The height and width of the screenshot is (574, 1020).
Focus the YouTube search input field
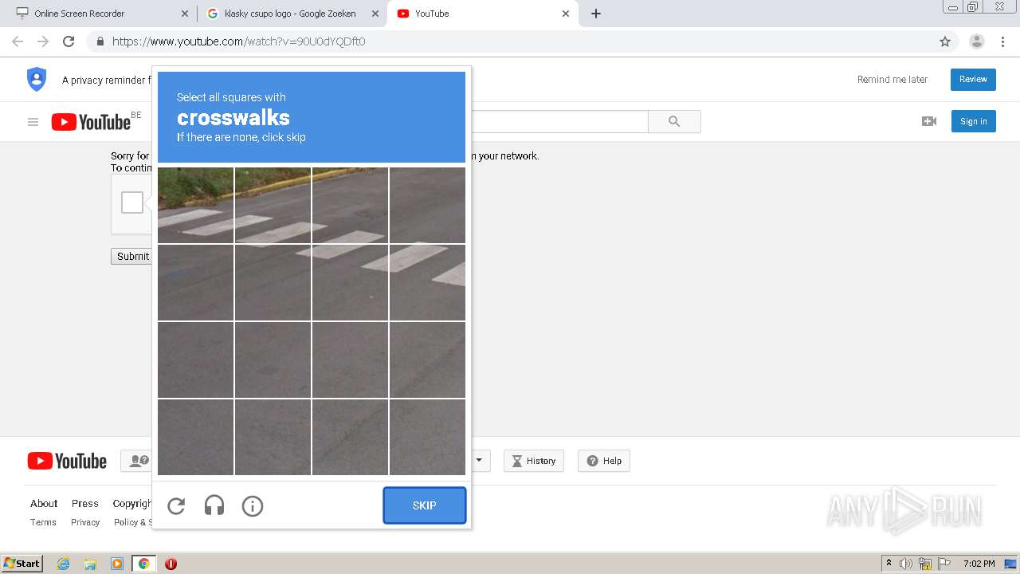(x=559, y=121)
